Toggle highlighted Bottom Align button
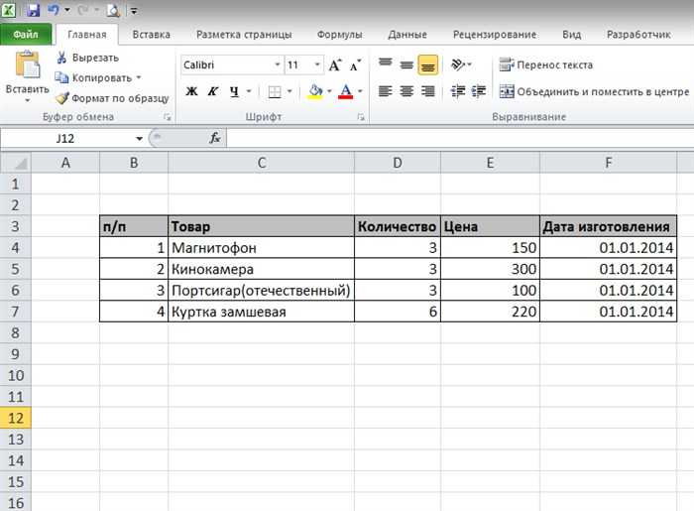The image size is (694, 511). (x=427, y=65)
